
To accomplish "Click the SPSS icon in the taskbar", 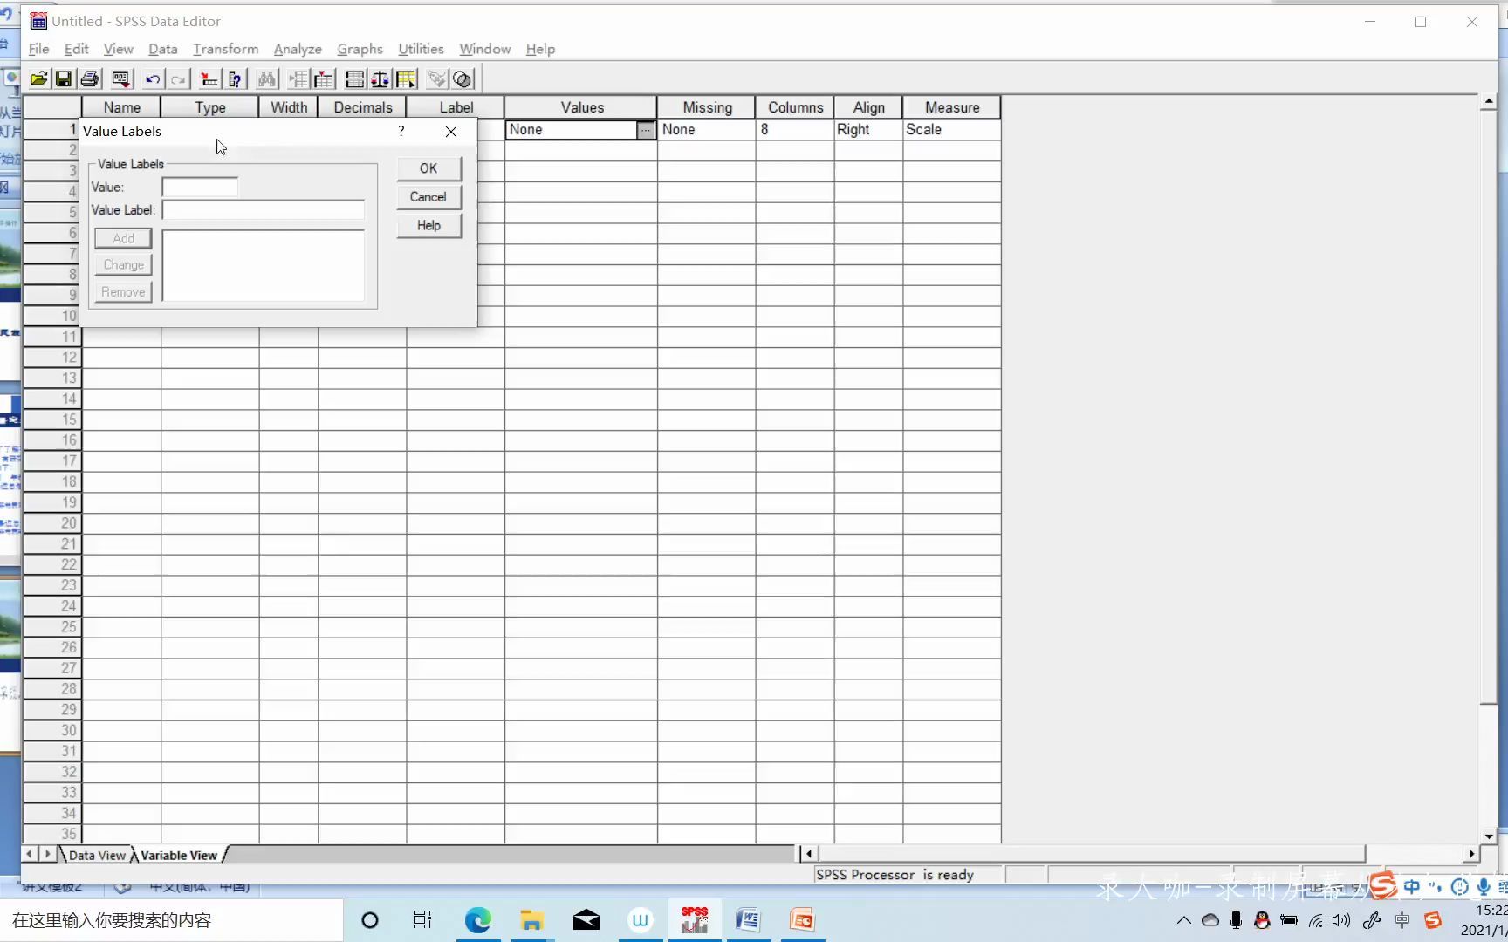I will 695,920.
